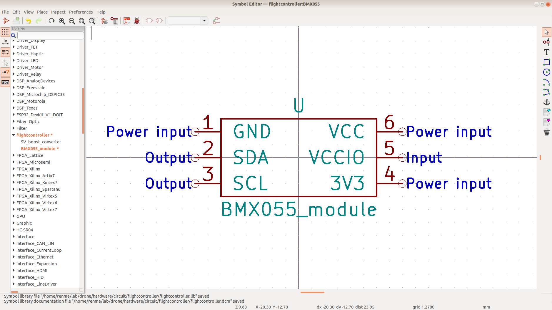This screenshot has width=552, height=310.
Task: Show De Morgan body style
Action: [x=159, y=21]
